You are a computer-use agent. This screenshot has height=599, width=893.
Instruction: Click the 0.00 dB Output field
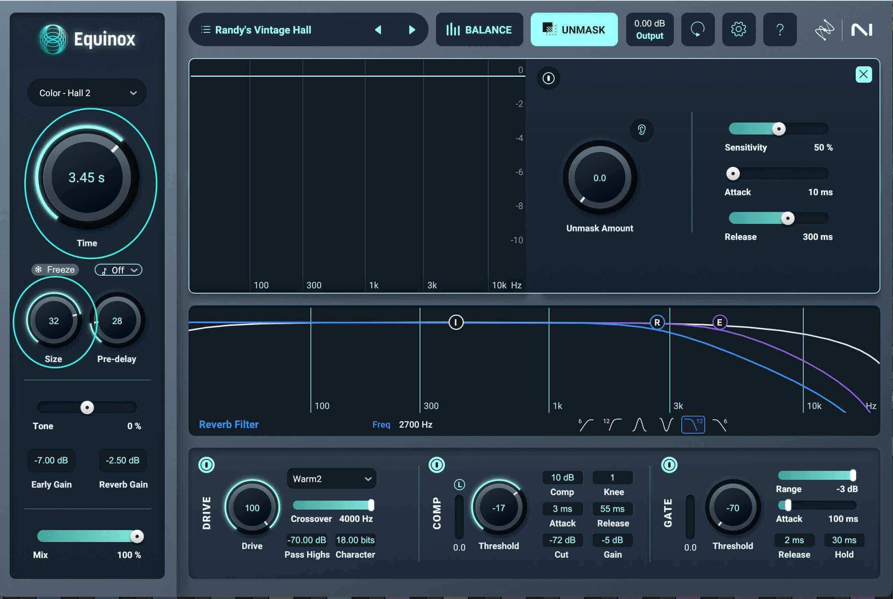click(x=650, y=29)
